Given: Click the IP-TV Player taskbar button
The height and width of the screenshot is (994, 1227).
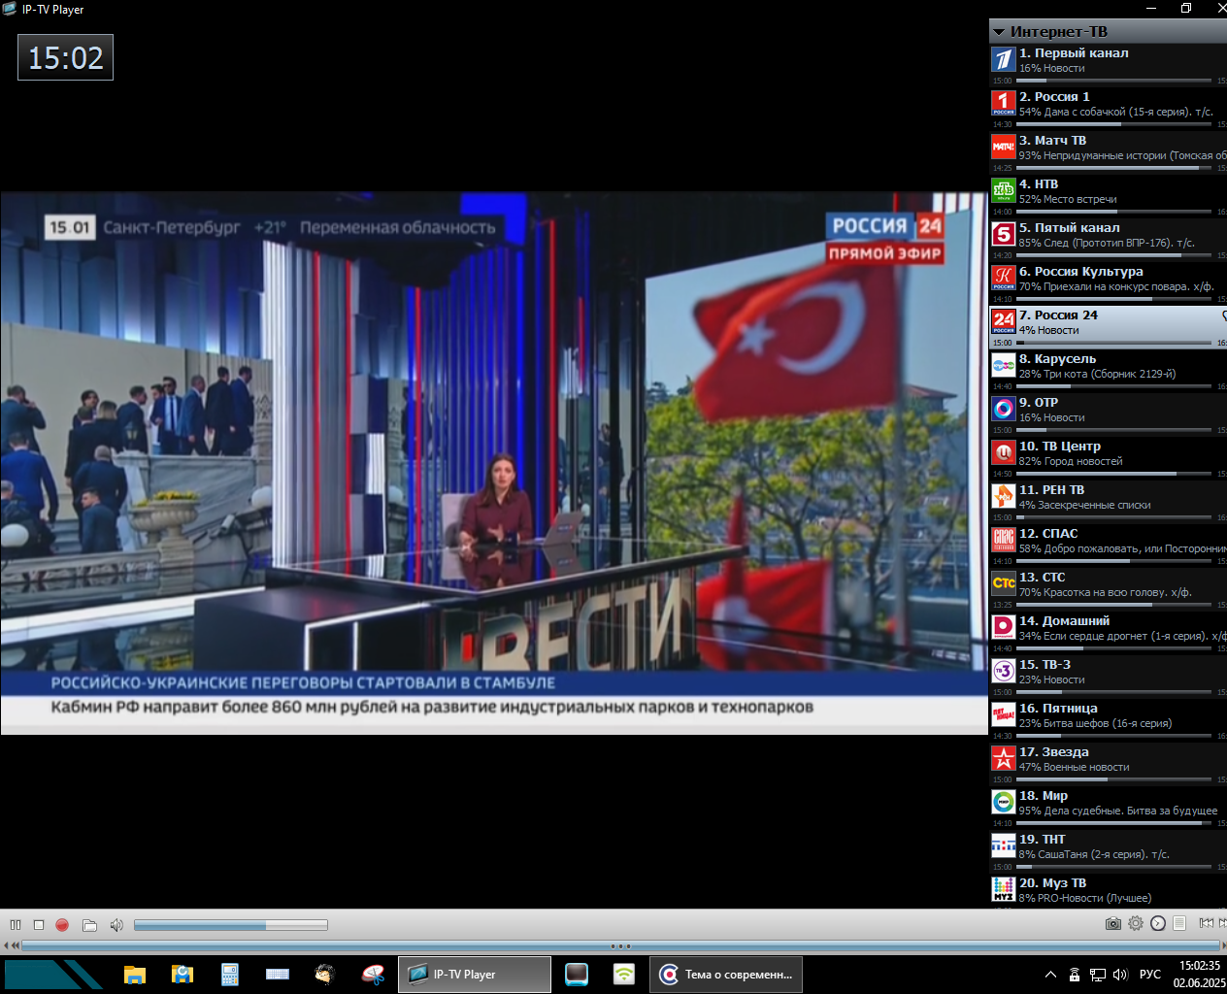Looking at the screenshot, I should (475, 975).
